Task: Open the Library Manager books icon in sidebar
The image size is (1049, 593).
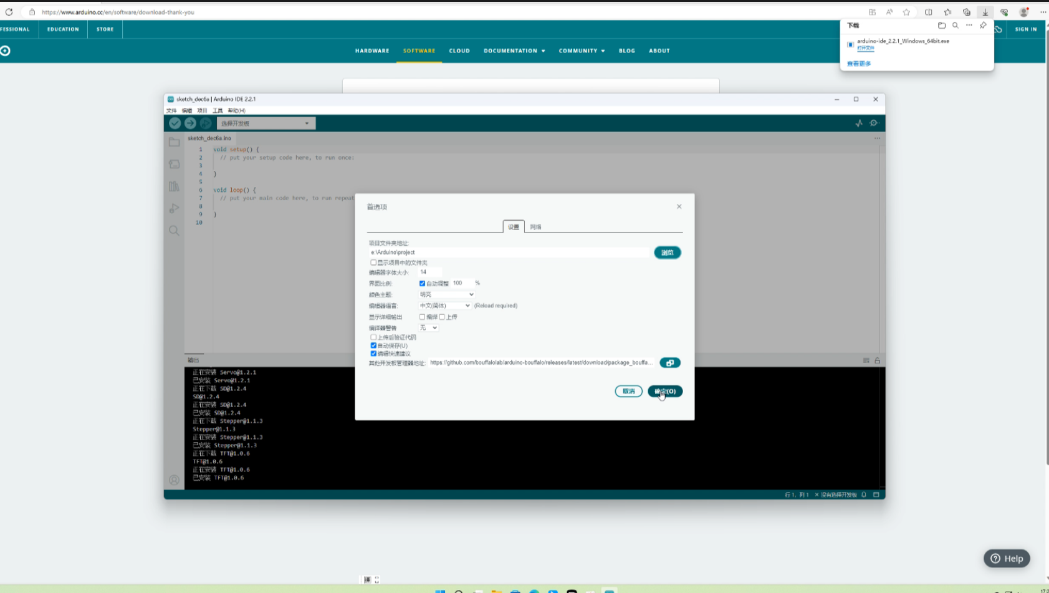Action: pyautogui.click(x=174, y=186)
